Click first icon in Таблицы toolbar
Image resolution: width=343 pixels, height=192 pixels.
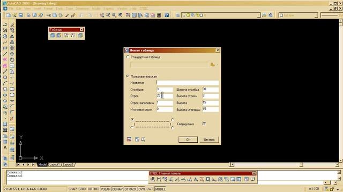click(53, 35)
